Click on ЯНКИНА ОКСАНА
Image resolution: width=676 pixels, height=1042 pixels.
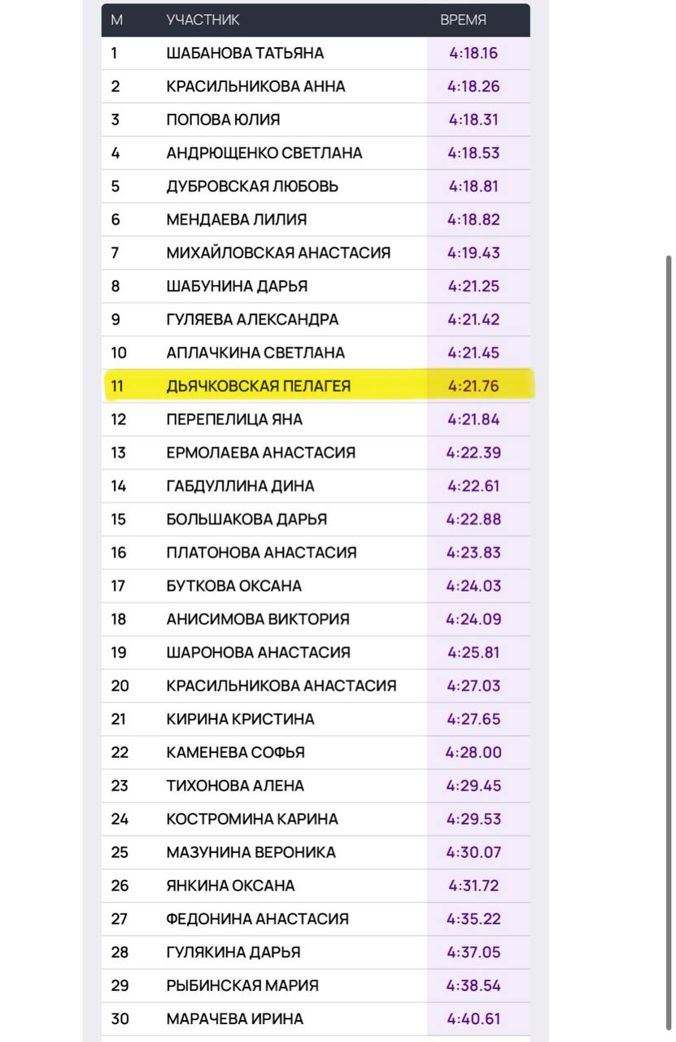(x=230, y=886)
